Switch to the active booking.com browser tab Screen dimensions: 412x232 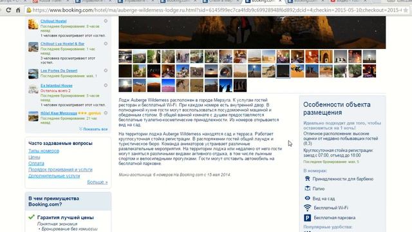[x=263, y=1]
